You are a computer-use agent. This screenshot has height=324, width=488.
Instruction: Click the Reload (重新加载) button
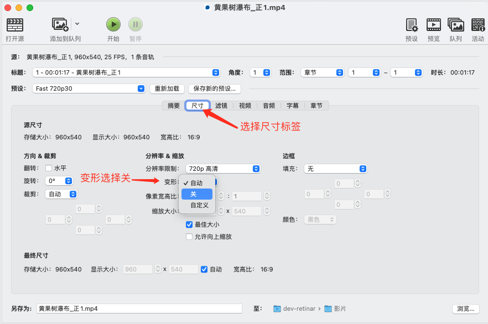(x=167, y=88)
